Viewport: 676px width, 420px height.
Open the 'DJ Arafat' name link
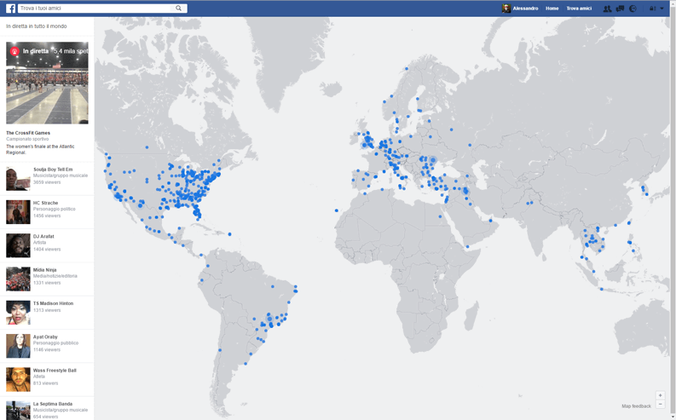(x=43, y=237)
